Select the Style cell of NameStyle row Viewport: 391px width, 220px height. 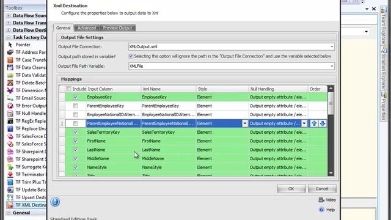point(222,167)
